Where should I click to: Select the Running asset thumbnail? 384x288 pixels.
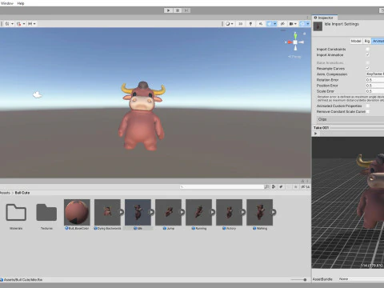click(x=198, y=212)
